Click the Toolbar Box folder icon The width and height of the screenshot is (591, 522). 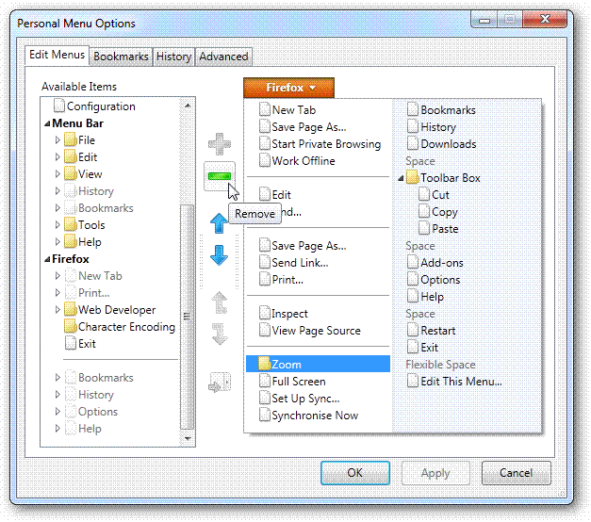point(413,177)
